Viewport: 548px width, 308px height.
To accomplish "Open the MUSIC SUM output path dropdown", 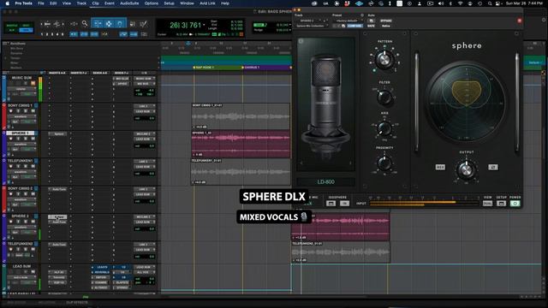I will [x=144, y=84].
